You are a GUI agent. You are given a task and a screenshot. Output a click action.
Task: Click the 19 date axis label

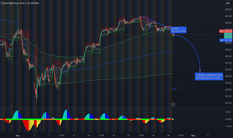[114, 135]
